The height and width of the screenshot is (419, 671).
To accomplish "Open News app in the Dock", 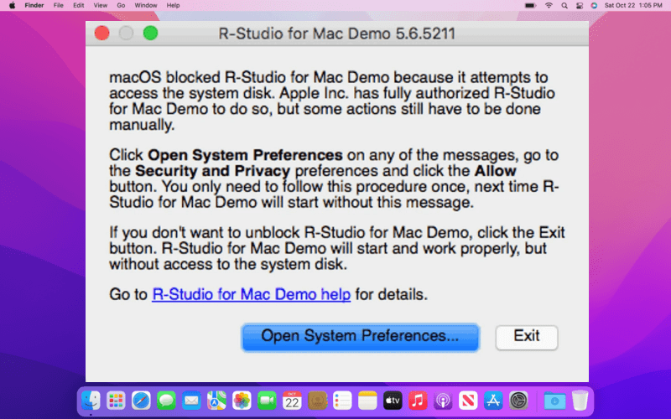I will click(x=468, y=401).
